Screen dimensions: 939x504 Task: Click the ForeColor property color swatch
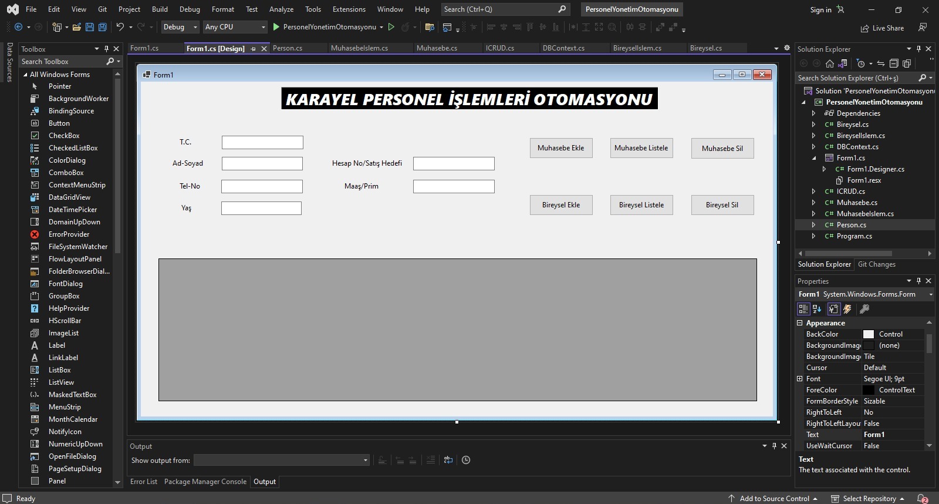click(869, 390)
